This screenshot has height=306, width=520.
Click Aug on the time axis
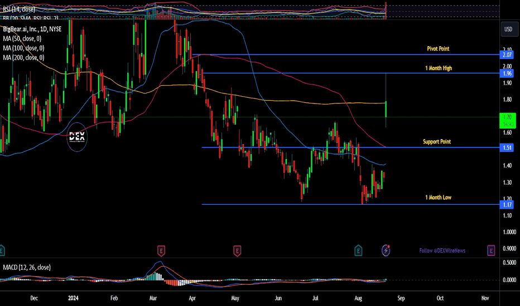[358, 298]
